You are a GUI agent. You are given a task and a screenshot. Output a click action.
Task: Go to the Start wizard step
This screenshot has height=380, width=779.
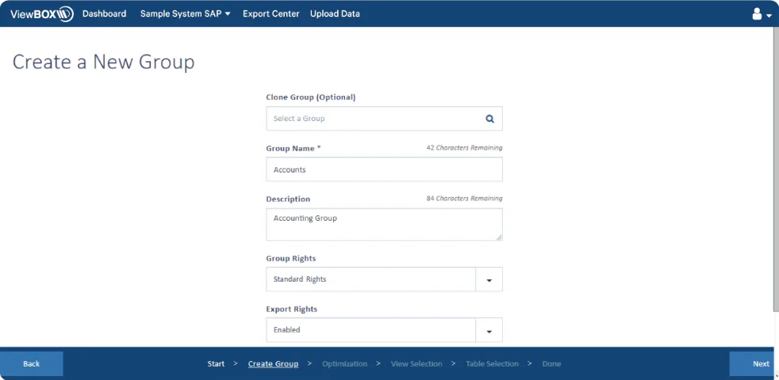(x=216, y=363)
